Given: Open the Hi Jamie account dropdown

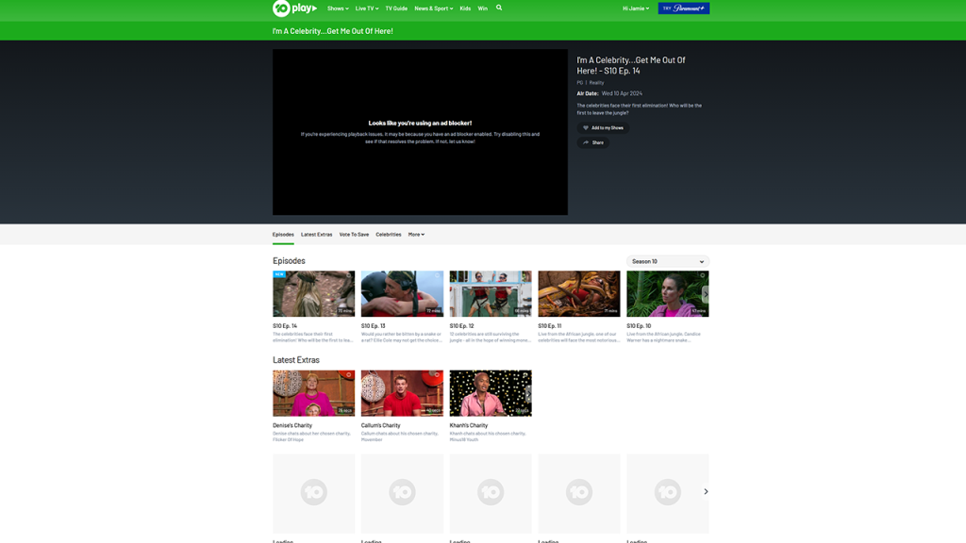Looking at the screenshot, I should pos(636,8).
